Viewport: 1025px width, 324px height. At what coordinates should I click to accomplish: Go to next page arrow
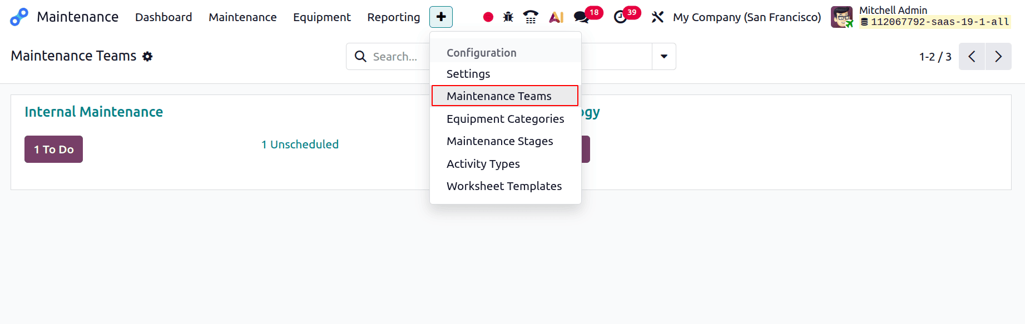998,57
